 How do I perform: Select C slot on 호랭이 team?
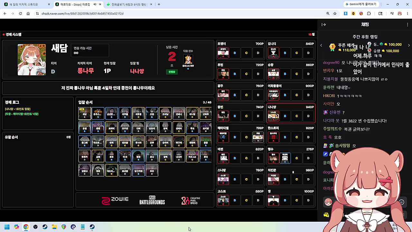[246, 53]
